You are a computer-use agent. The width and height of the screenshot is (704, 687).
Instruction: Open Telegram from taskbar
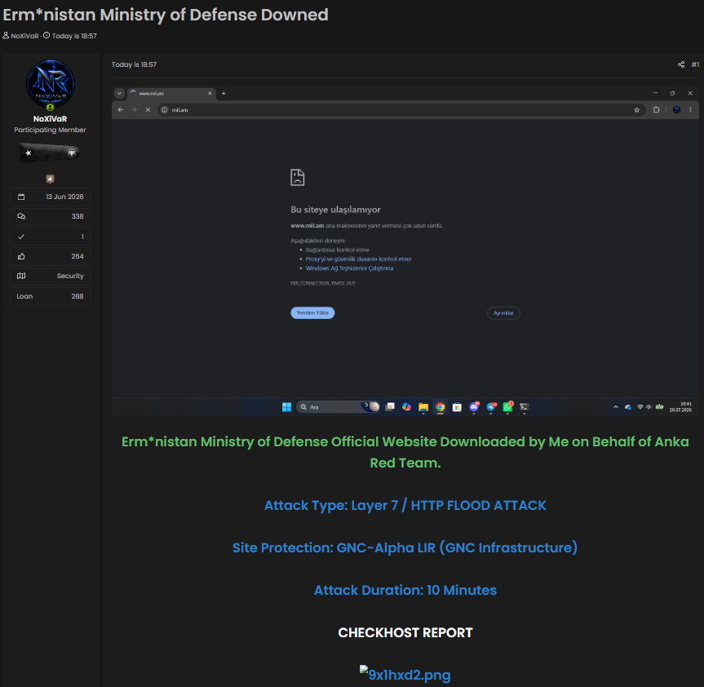pyautogui.click(x=491, y=407)
